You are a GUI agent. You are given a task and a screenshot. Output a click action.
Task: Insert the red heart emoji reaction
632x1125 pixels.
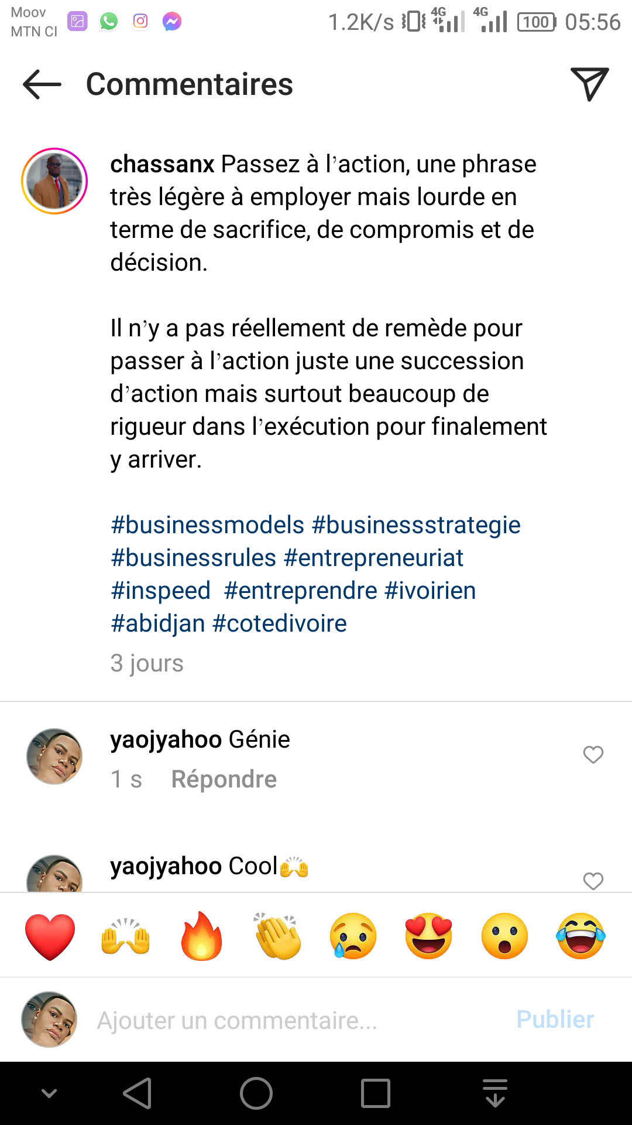(x=50, y=936)
